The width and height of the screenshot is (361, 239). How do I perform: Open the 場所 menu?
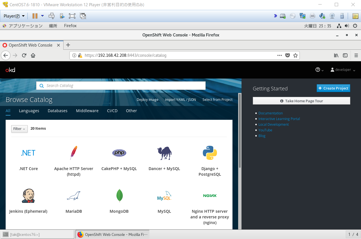[53, 26]
